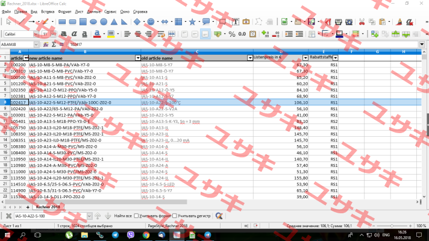Open the Формат menu
Viewport: 429px width, 241px height.
pyautogui.click(x=65, y=12)
